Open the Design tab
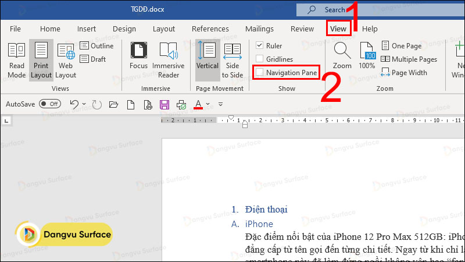 click(x=124, y=29)
